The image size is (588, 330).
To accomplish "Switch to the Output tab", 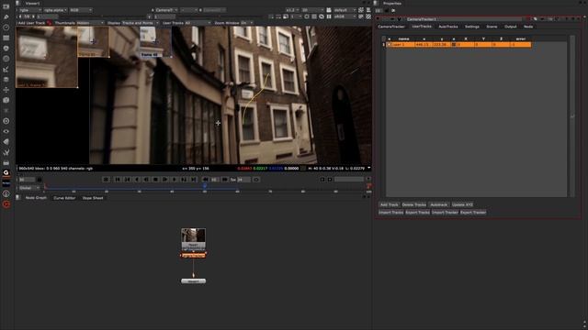I will [x=511, y=27].
